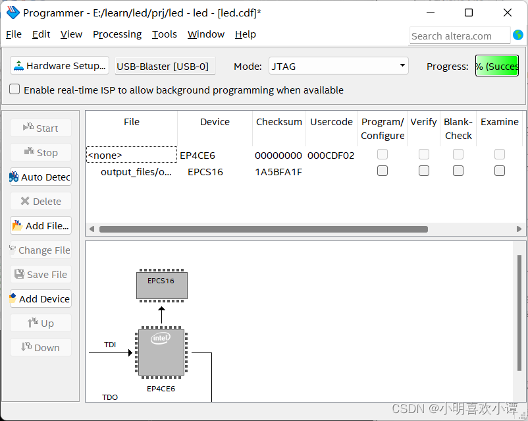Minimize the Programmer window
Viewport: 528px width, 421px height.
point(431,13)
